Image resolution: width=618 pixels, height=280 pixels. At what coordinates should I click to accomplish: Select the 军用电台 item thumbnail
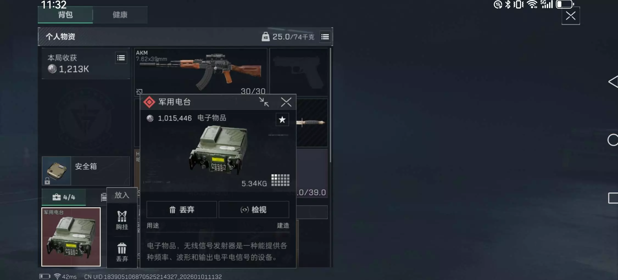(71, 237)
